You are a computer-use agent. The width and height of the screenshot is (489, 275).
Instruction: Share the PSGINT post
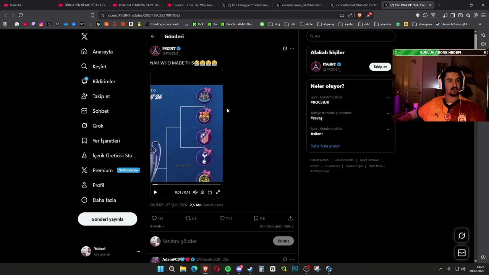coord(290,218)
